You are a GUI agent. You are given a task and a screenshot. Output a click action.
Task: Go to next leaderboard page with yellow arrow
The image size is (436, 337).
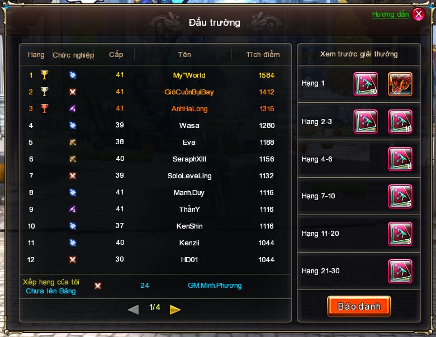tap(175, 309)
